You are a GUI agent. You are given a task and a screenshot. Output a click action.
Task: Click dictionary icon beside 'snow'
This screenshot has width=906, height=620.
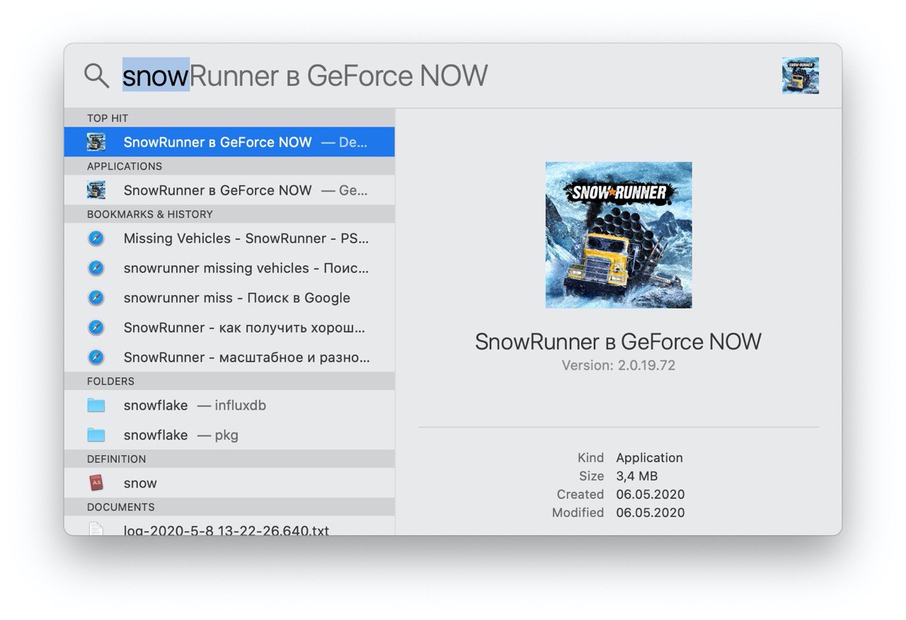[96, 483]
